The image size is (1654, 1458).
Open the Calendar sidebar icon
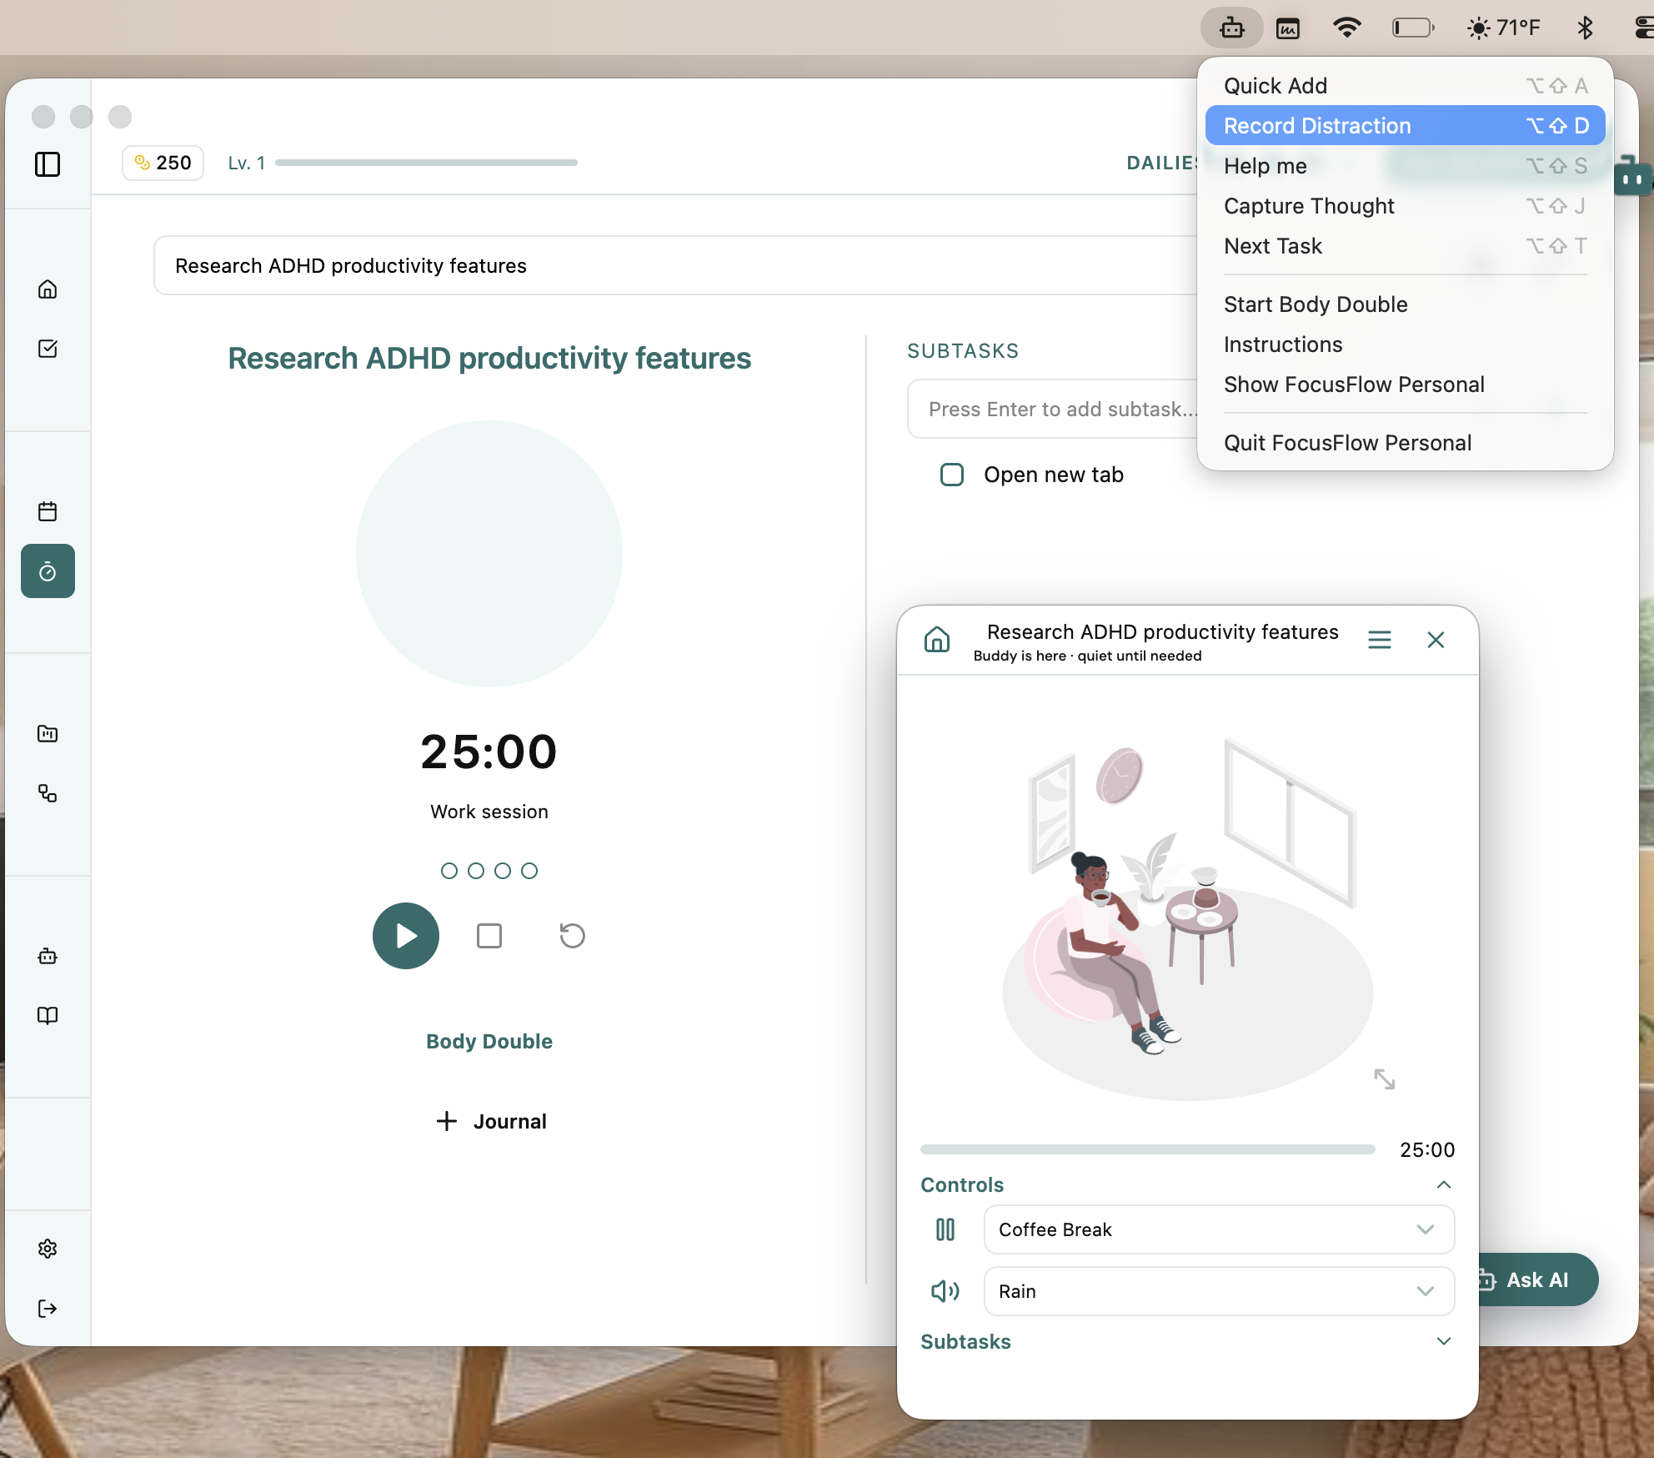[x=48, y=511]
